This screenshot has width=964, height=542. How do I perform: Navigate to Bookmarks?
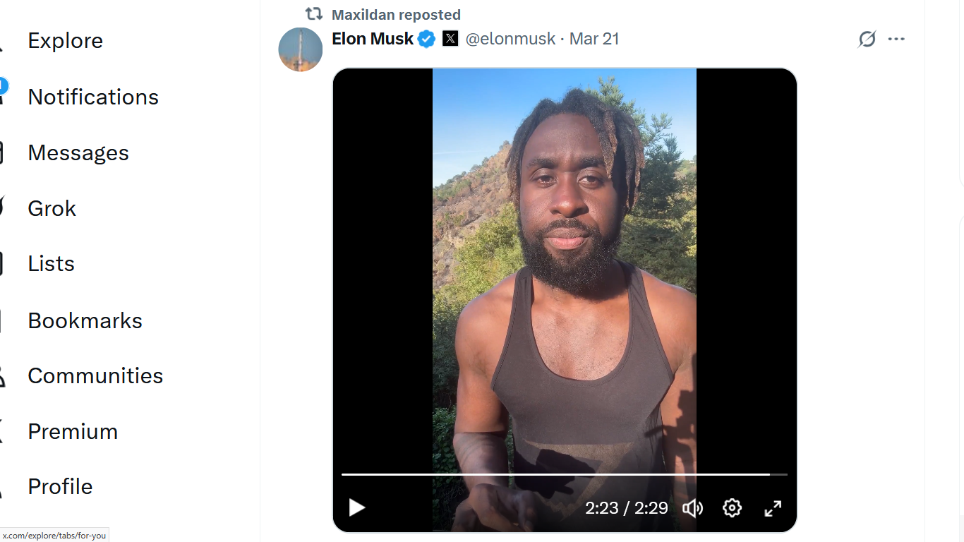coord(85,320)
